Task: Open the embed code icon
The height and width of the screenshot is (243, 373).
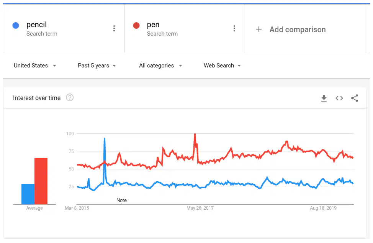Action: click(x=339, y=98)
